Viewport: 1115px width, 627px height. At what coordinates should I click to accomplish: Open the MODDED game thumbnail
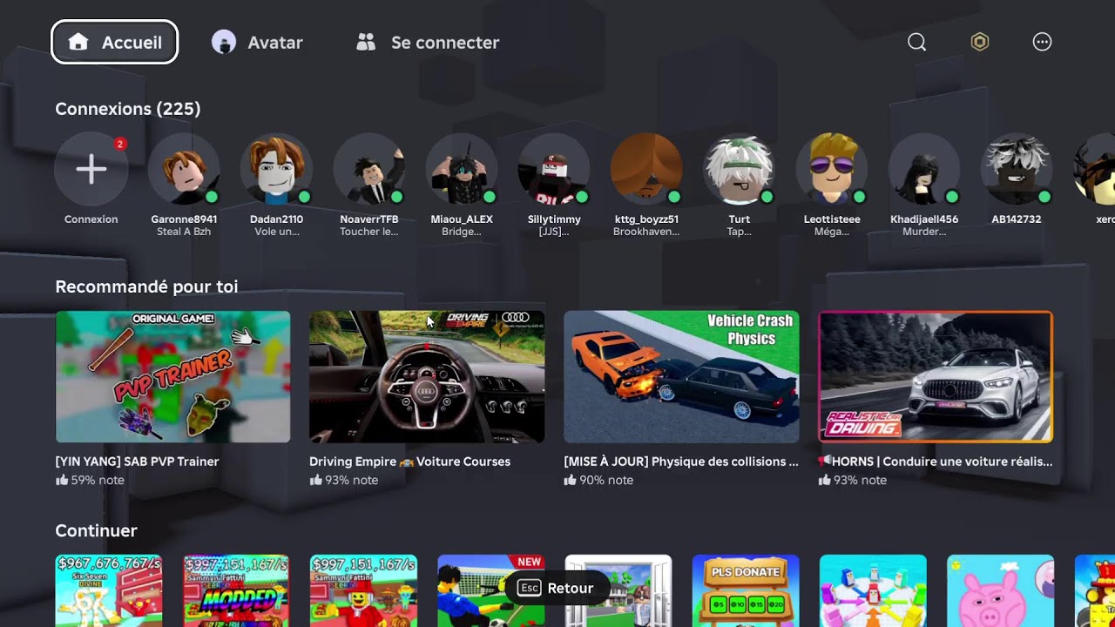pos(236,590)
